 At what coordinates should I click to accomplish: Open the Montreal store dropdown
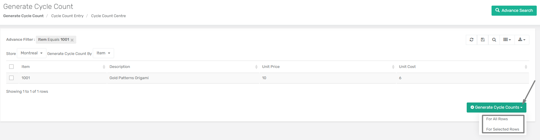pos(32,53)
